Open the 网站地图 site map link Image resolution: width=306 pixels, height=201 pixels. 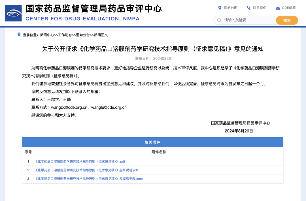230,8
